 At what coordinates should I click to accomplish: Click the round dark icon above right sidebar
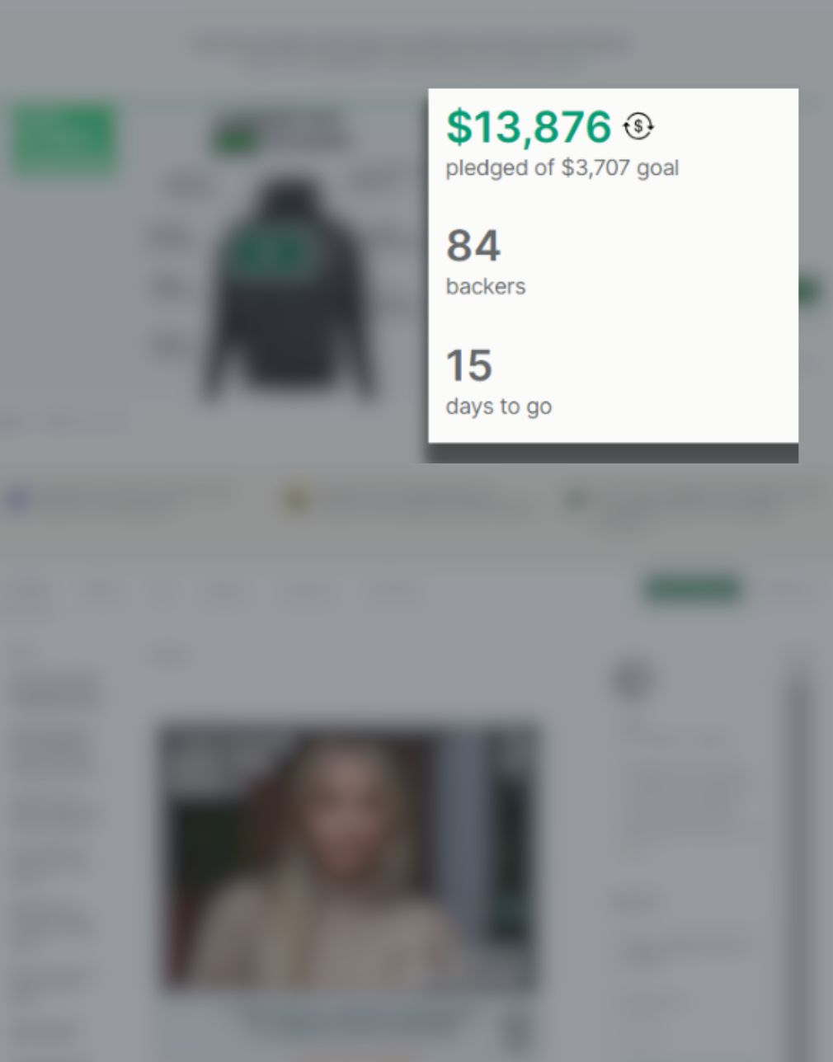[x=632, y=679]
